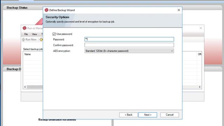Click Run Now in the background window toolbar

29,40
